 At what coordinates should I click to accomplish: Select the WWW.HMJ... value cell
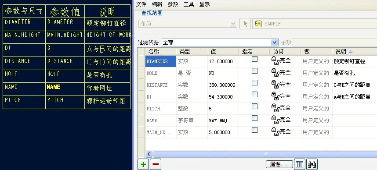pyautogui.click(x=223, y=120)
